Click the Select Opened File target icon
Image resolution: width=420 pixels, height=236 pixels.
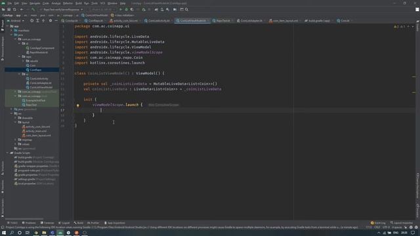coord(31,20)
